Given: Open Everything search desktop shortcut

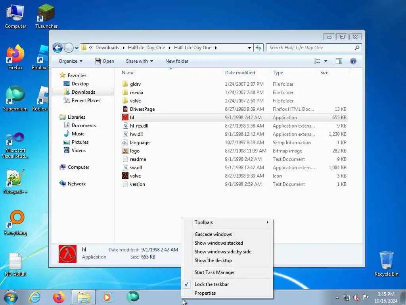Looking at the screenshot, I should click(15, 223).
